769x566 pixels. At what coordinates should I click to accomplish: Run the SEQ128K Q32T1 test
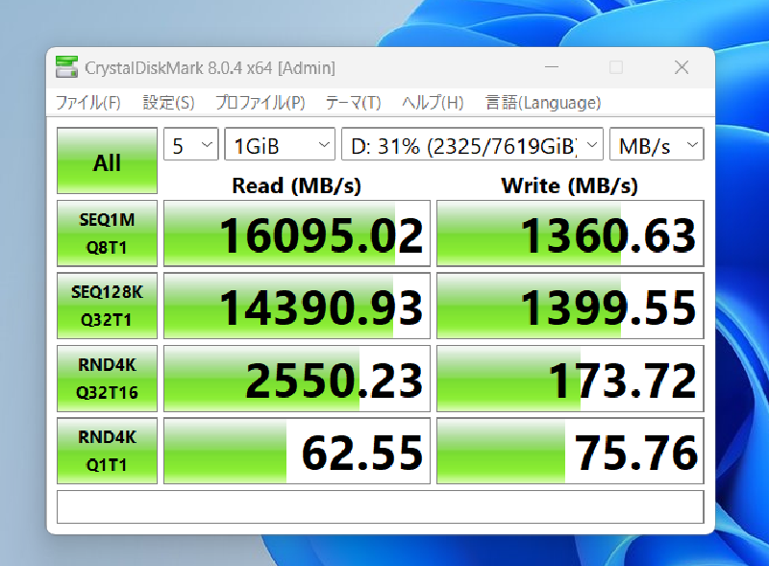point(107,305)
